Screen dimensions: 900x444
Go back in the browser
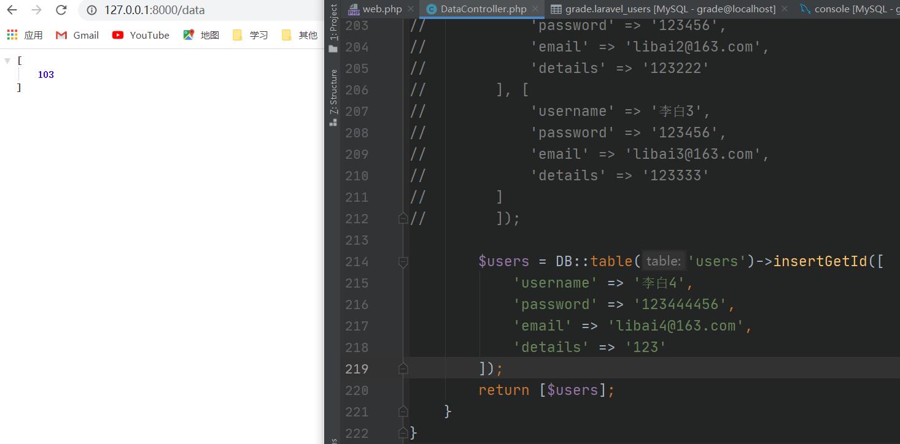pyautogui.click(x=12, y=10)
